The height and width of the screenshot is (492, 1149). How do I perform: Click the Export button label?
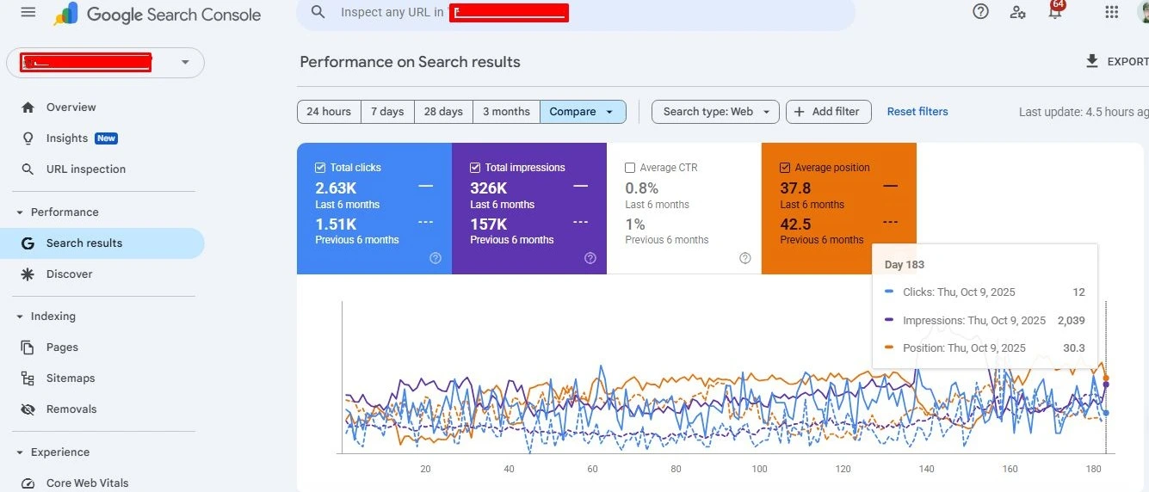(1127, 62)
